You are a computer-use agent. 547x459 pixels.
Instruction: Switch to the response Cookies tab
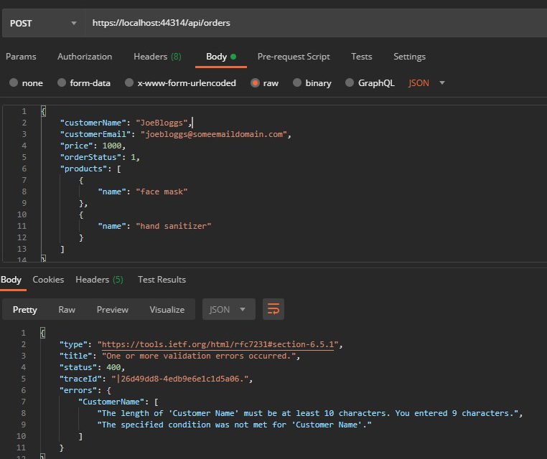pyautogui.click(x=48, y=280)
